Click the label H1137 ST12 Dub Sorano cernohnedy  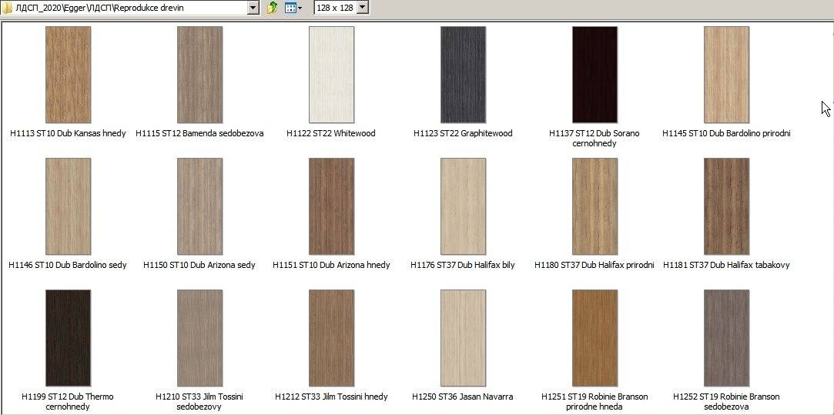pos(594,139)
